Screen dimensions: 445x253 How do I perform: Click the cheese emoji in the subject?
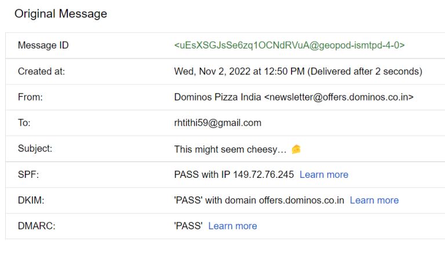[x=296, y=149]
